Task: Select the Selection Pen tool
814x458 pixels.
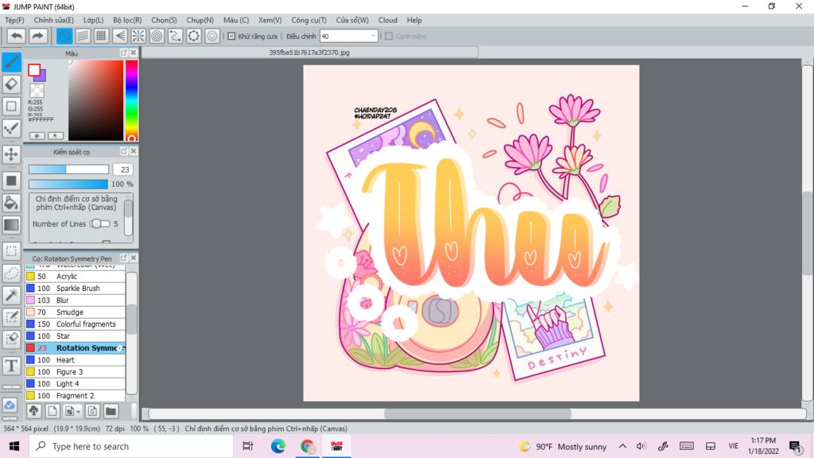Action: (x=11, y=316)
